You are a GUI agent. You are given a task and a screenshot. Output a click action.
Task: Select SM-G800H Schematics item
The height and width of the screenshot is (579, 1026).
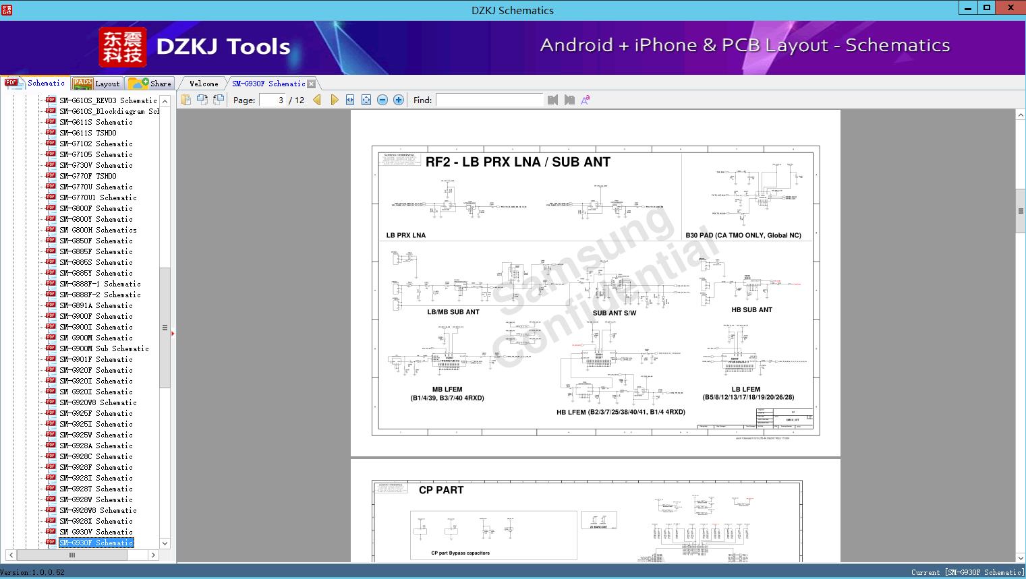[98, 230]
